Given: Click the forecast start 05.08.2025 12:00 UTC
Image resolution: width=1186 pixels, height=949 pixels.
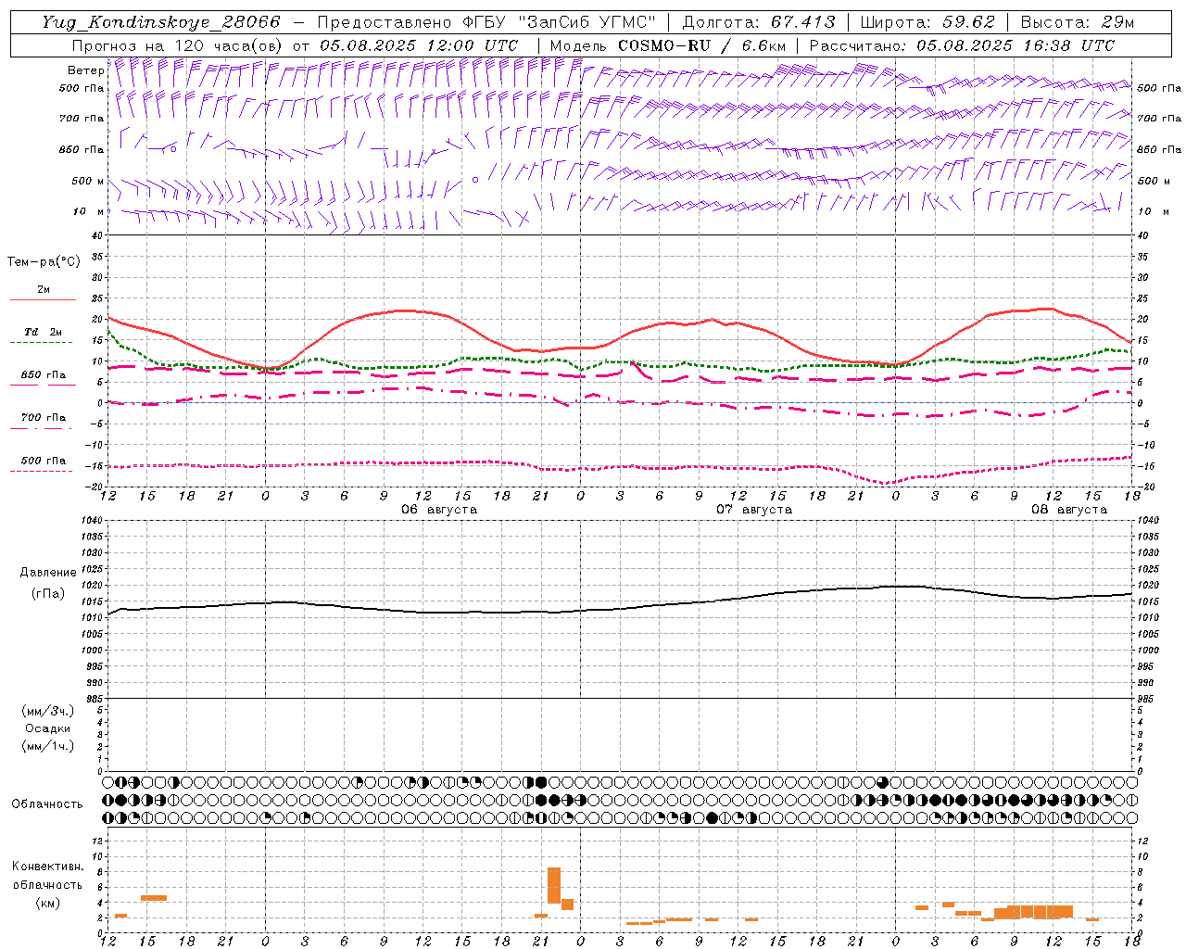Looking at the screenshot, I should (419, 45).
